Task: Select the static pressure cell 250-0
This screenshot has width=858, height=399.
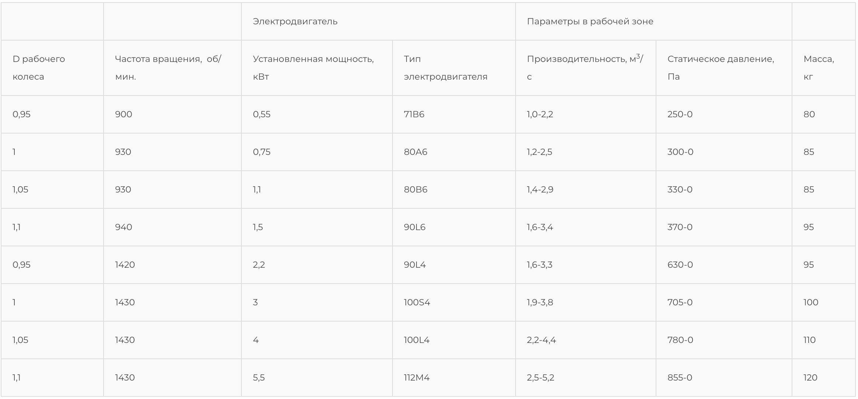Action: point(680,114)
